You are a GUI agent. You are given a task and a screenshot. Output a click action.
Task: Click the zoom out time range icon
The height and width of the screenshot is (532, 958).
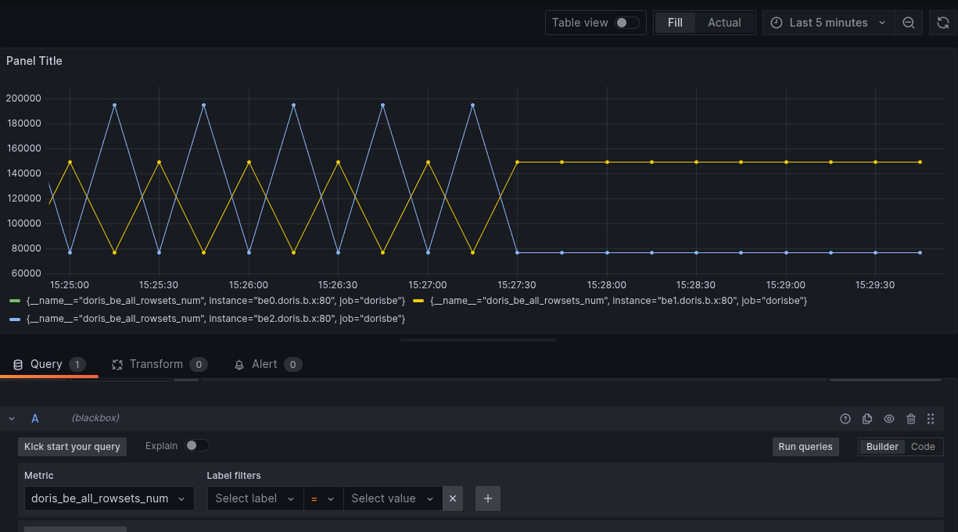click(909, 23)
